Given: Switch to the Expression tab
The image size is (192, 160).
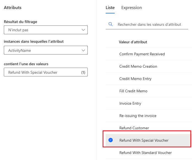Looking at the screenshot, I should coord(131,8).
